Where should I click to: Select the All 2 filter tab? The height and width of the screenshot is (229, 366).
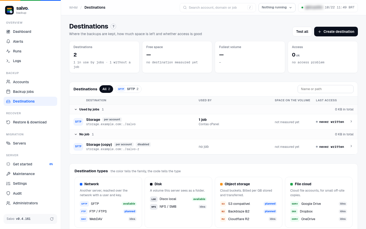[106, 89]
